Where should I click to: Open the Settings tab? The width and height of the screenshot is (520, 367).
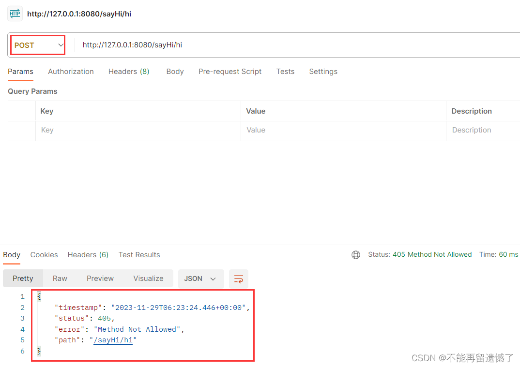tap(323, 72)
